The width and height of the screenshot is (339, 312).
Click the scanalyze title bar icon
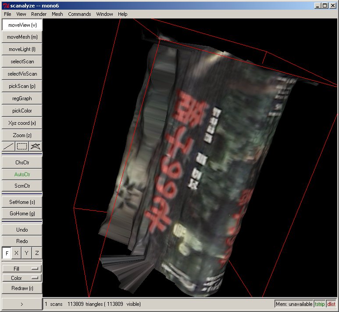tap(6, 6)
